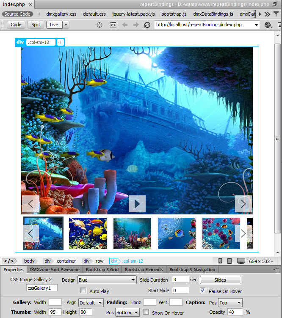
Task: Enable Show On Hover checkbox
Action: click(146, 312)
